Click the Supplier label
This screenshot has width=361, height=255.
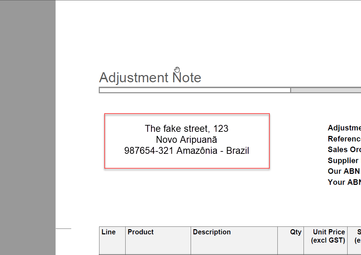(x=343, y=160)
